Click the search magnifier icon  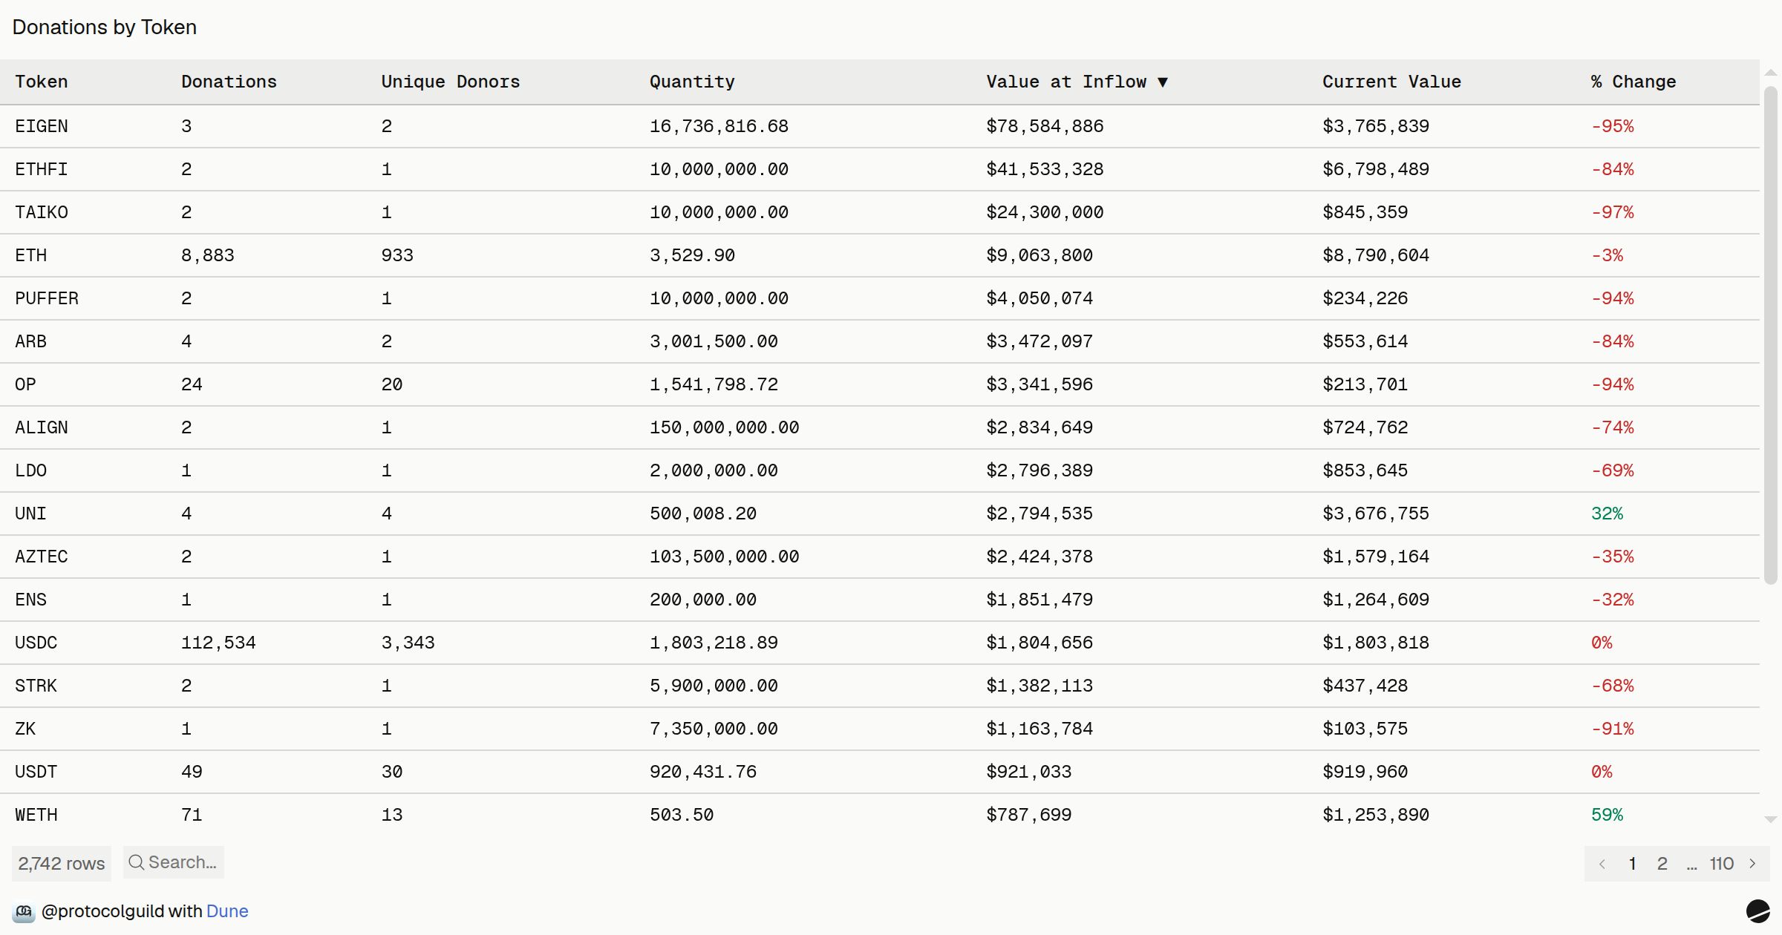(x=136, y=862)
